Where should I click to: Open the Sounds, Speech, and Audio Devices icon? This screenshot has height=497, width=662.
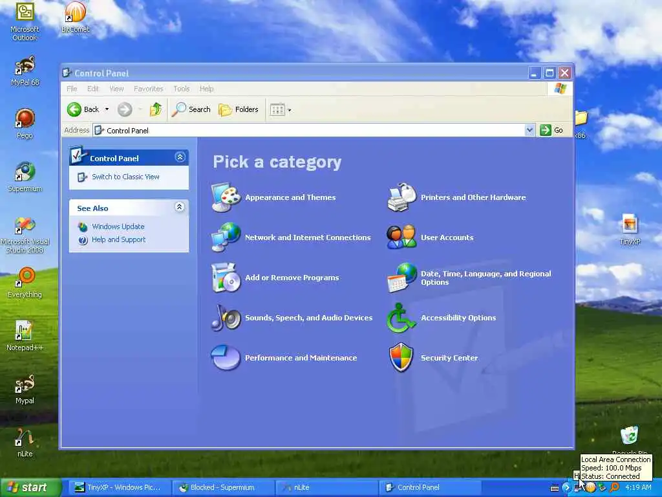pos(226,317)
